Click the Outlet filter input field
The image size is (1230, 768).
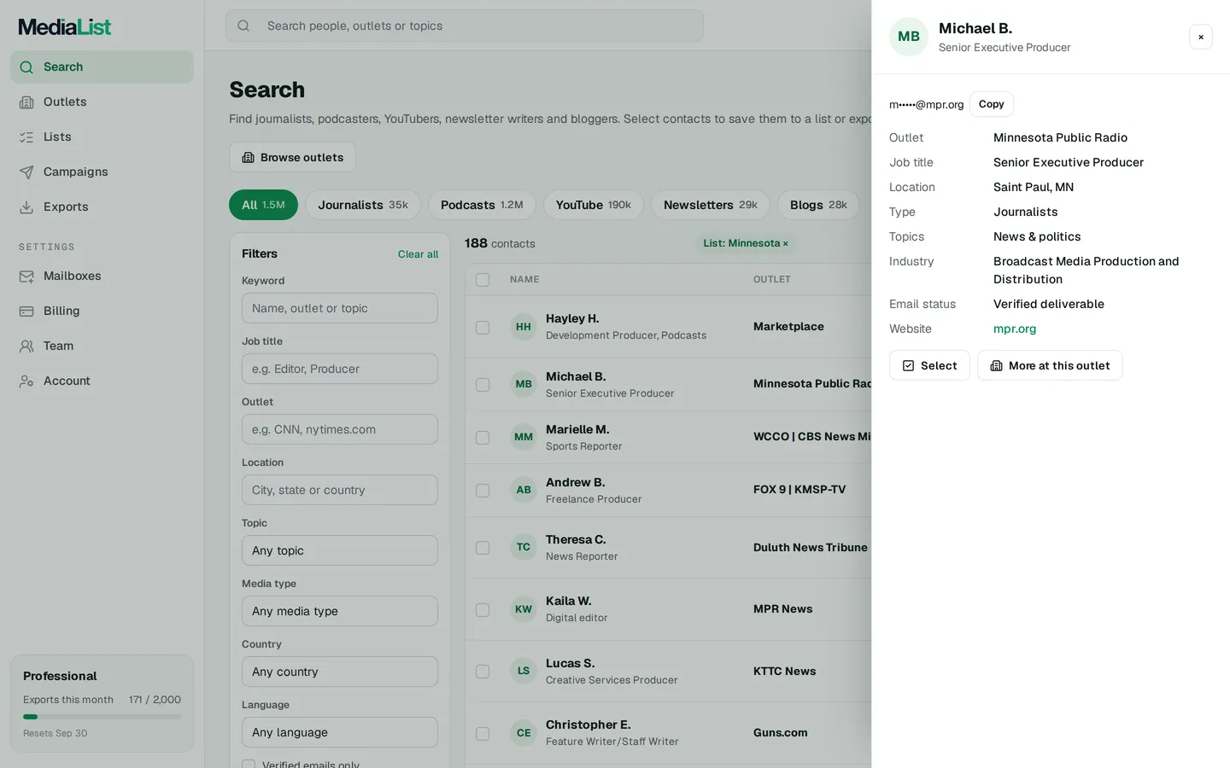(x=340, y=429)
